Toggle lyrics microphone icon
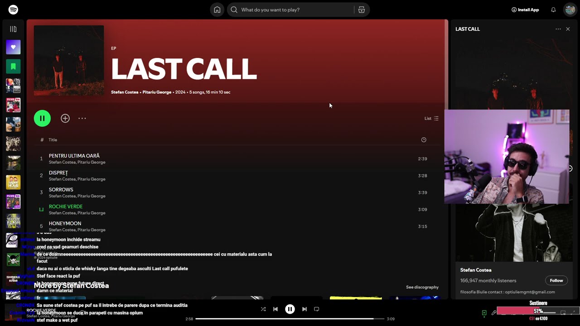This screenshot has height=326, width=580. coord(494,312)
